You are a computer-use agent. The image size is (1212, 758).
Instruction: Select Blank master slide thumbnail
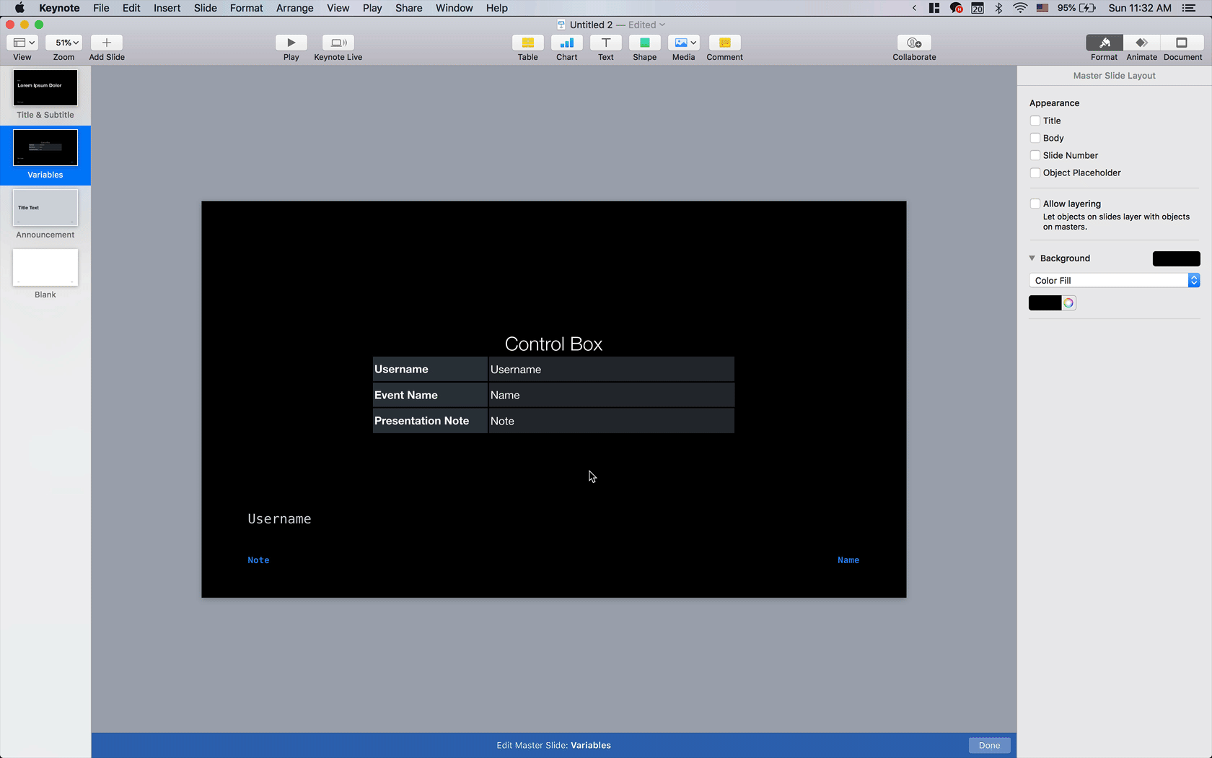[x=45, y=267]
